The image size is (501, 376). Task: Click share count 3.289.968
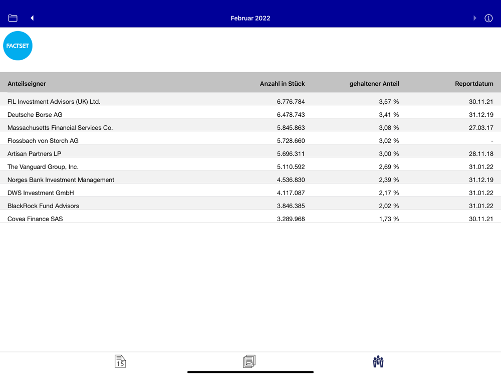[291, 219]
